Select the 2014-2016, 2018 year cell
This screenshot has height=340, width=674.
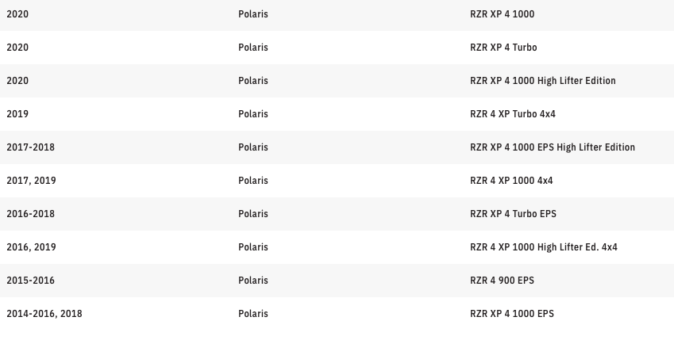pyautogui.click(x=44, y=314)
